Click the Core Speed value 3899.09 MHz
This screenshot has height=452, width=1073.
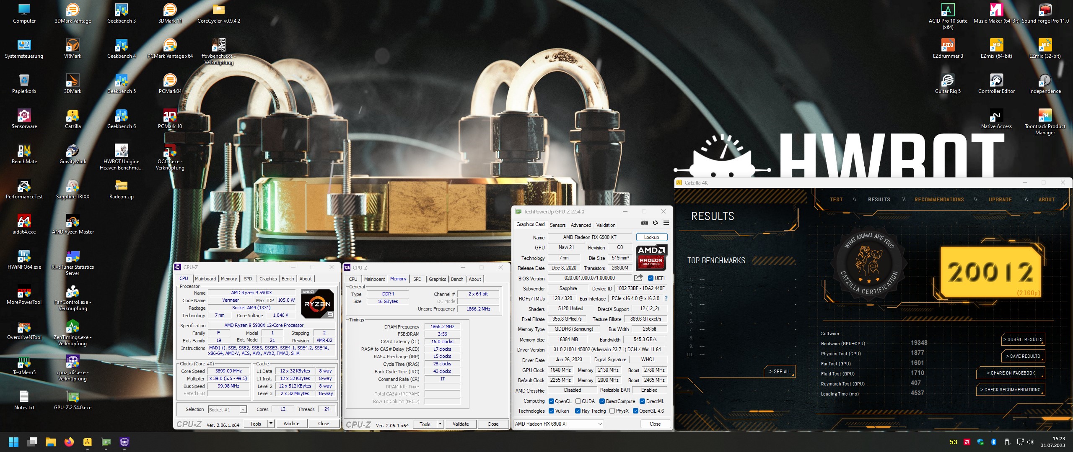228,371
